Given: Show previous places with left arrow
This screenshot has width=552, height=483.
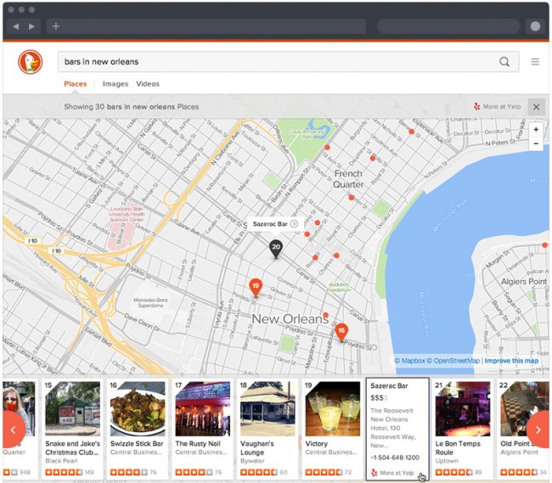Looking at the screenshot, I should pos(14,430).
